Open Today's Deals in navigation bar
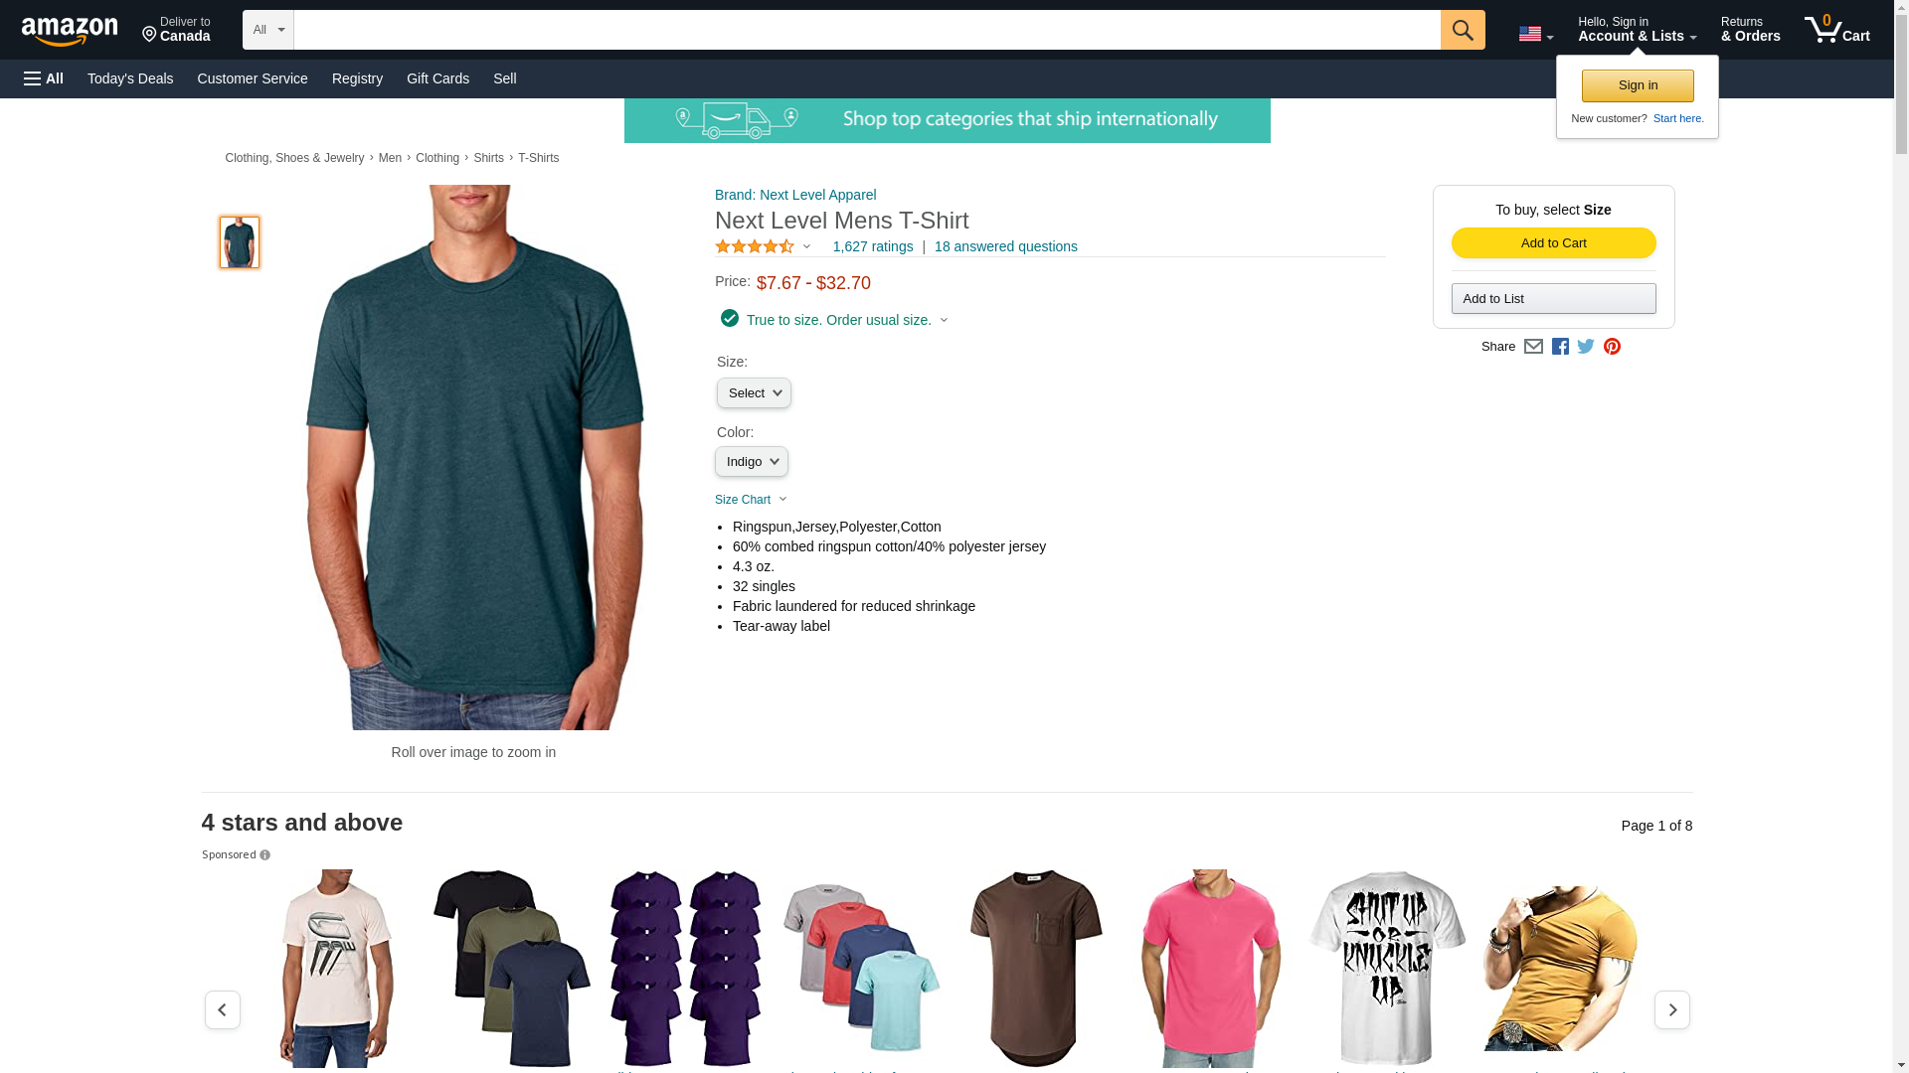This screenshot has width=1909, height=1073. pos(130,78)
